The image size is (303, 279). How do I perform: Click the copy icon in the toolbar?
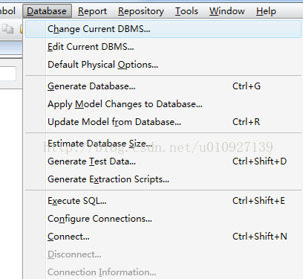(x=7, y=29)
